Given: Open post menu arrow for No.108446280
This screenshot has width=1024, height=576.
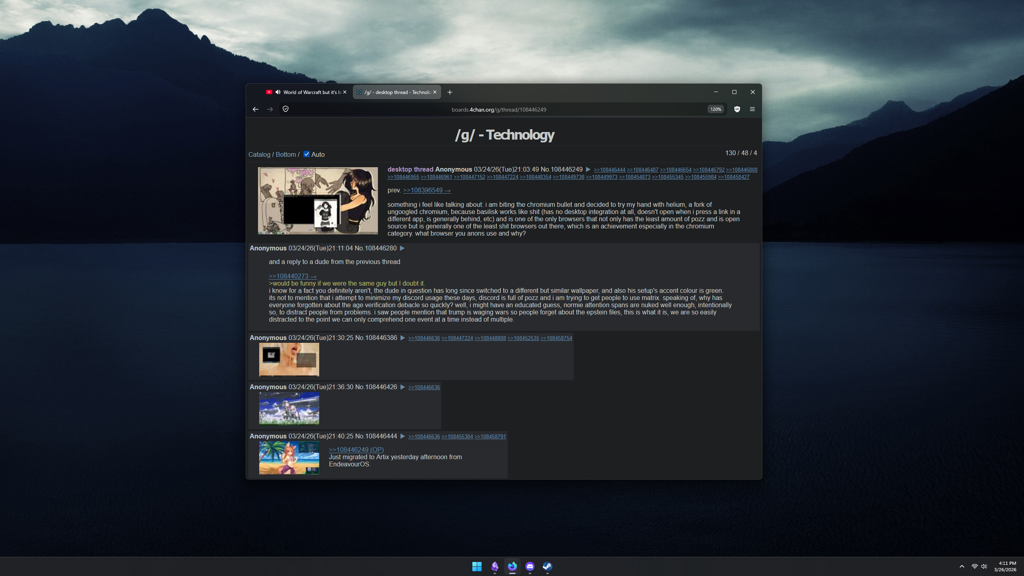Looking at the screenshot, I should (402, 248).
